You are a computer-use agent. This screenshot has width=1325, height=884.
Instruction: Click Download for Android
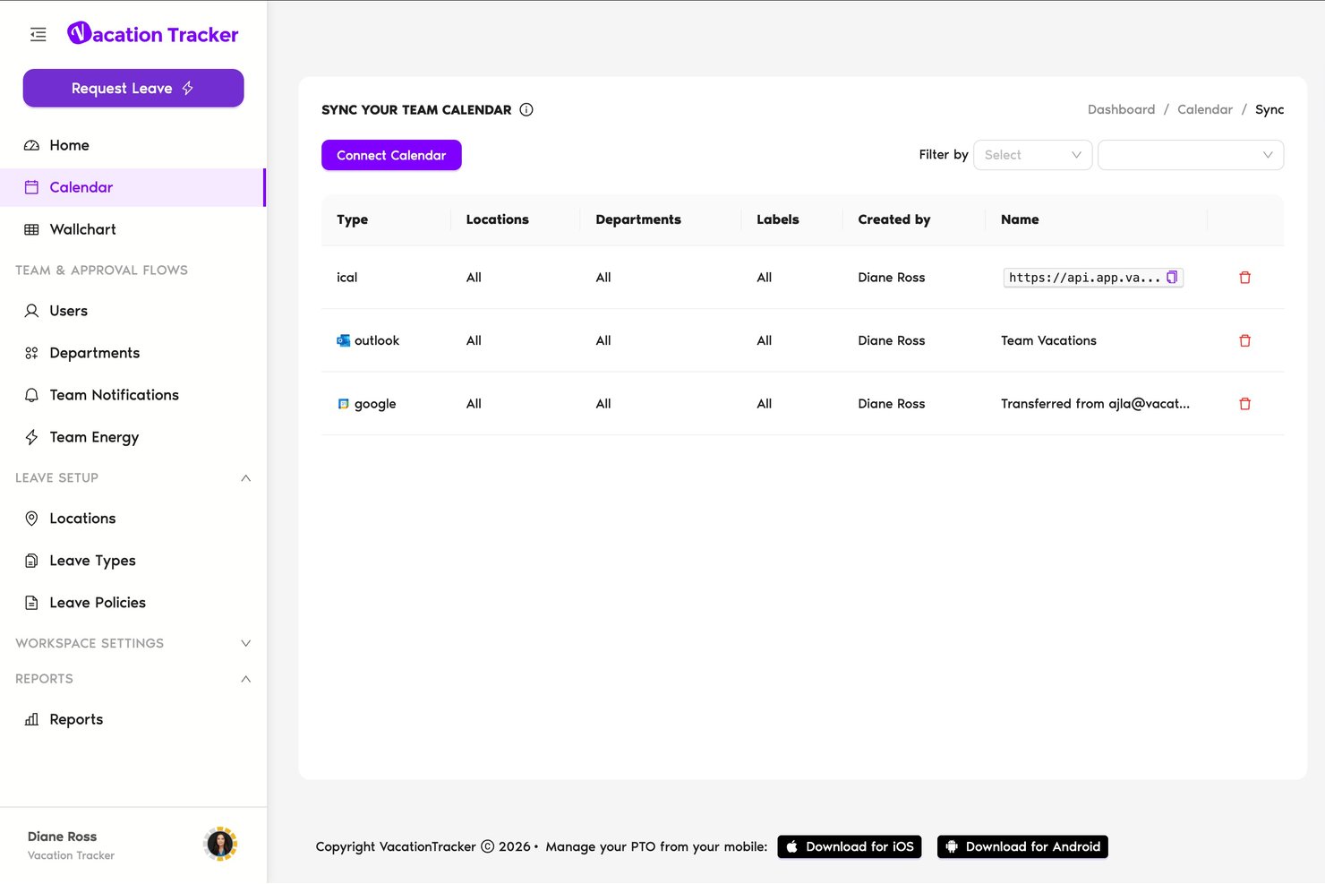point(1022,846)
